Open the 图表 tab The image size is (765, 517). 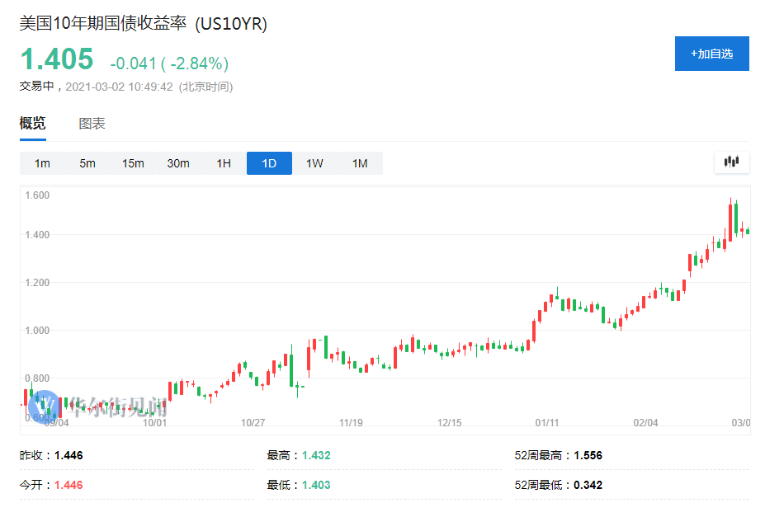tap(92, 124)
